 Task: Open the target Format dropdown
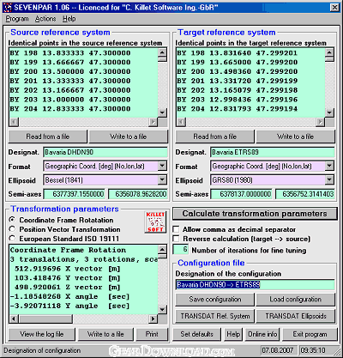coord(329,166)
